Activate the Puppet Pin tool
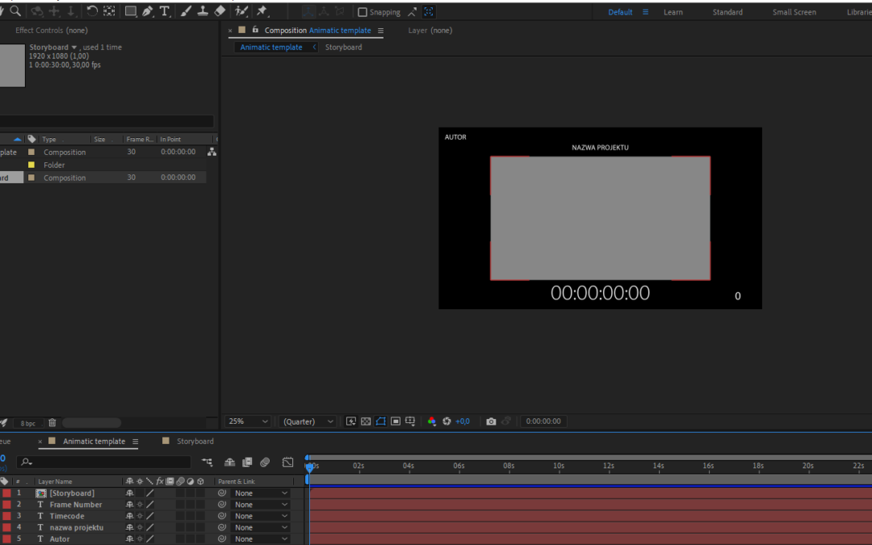 pos(262,11)
